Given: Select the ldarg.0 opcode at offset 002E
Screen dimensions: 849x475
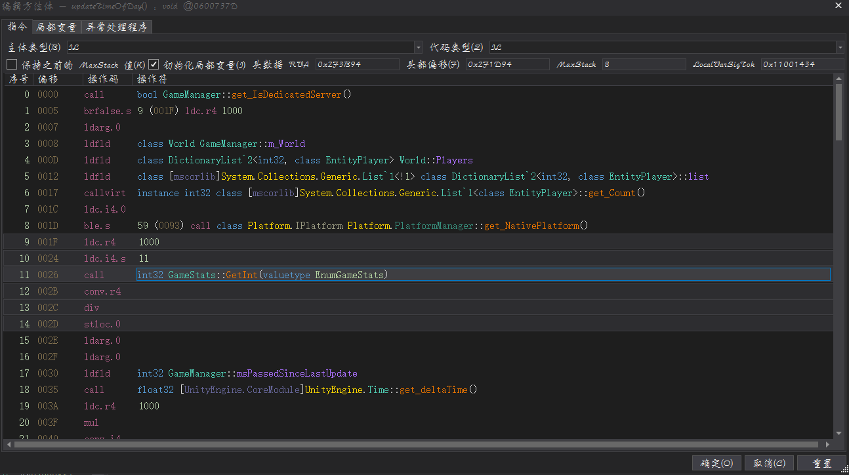Looking at the screenshot, I should coord(102,341).
